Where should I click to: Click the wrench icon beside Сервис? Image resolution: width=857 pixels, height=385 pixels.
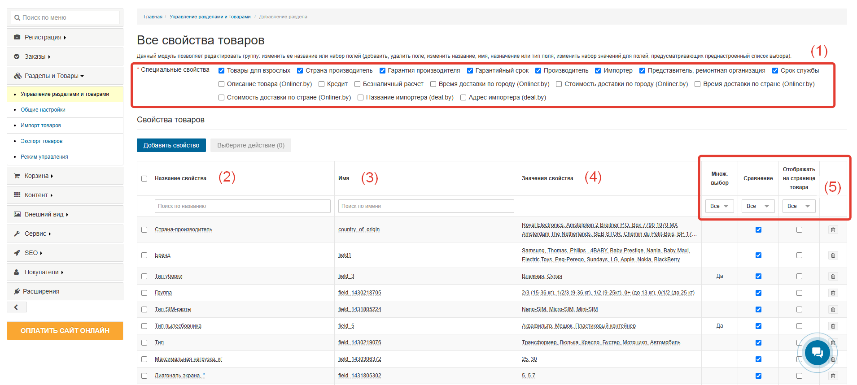[17, 234]
